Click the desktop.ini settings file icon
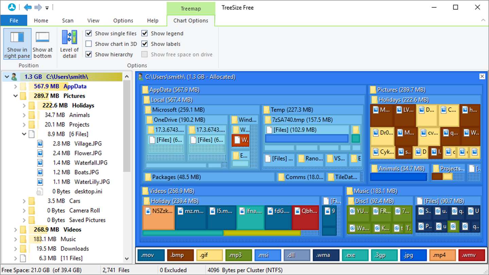Image resolution: width=489 pixels, height=275 pixels. [40, 191]
